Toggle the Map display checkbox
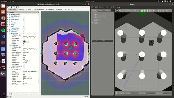This screenshot has width=174, height=98. pyautogui.click(x=24, y=26)
